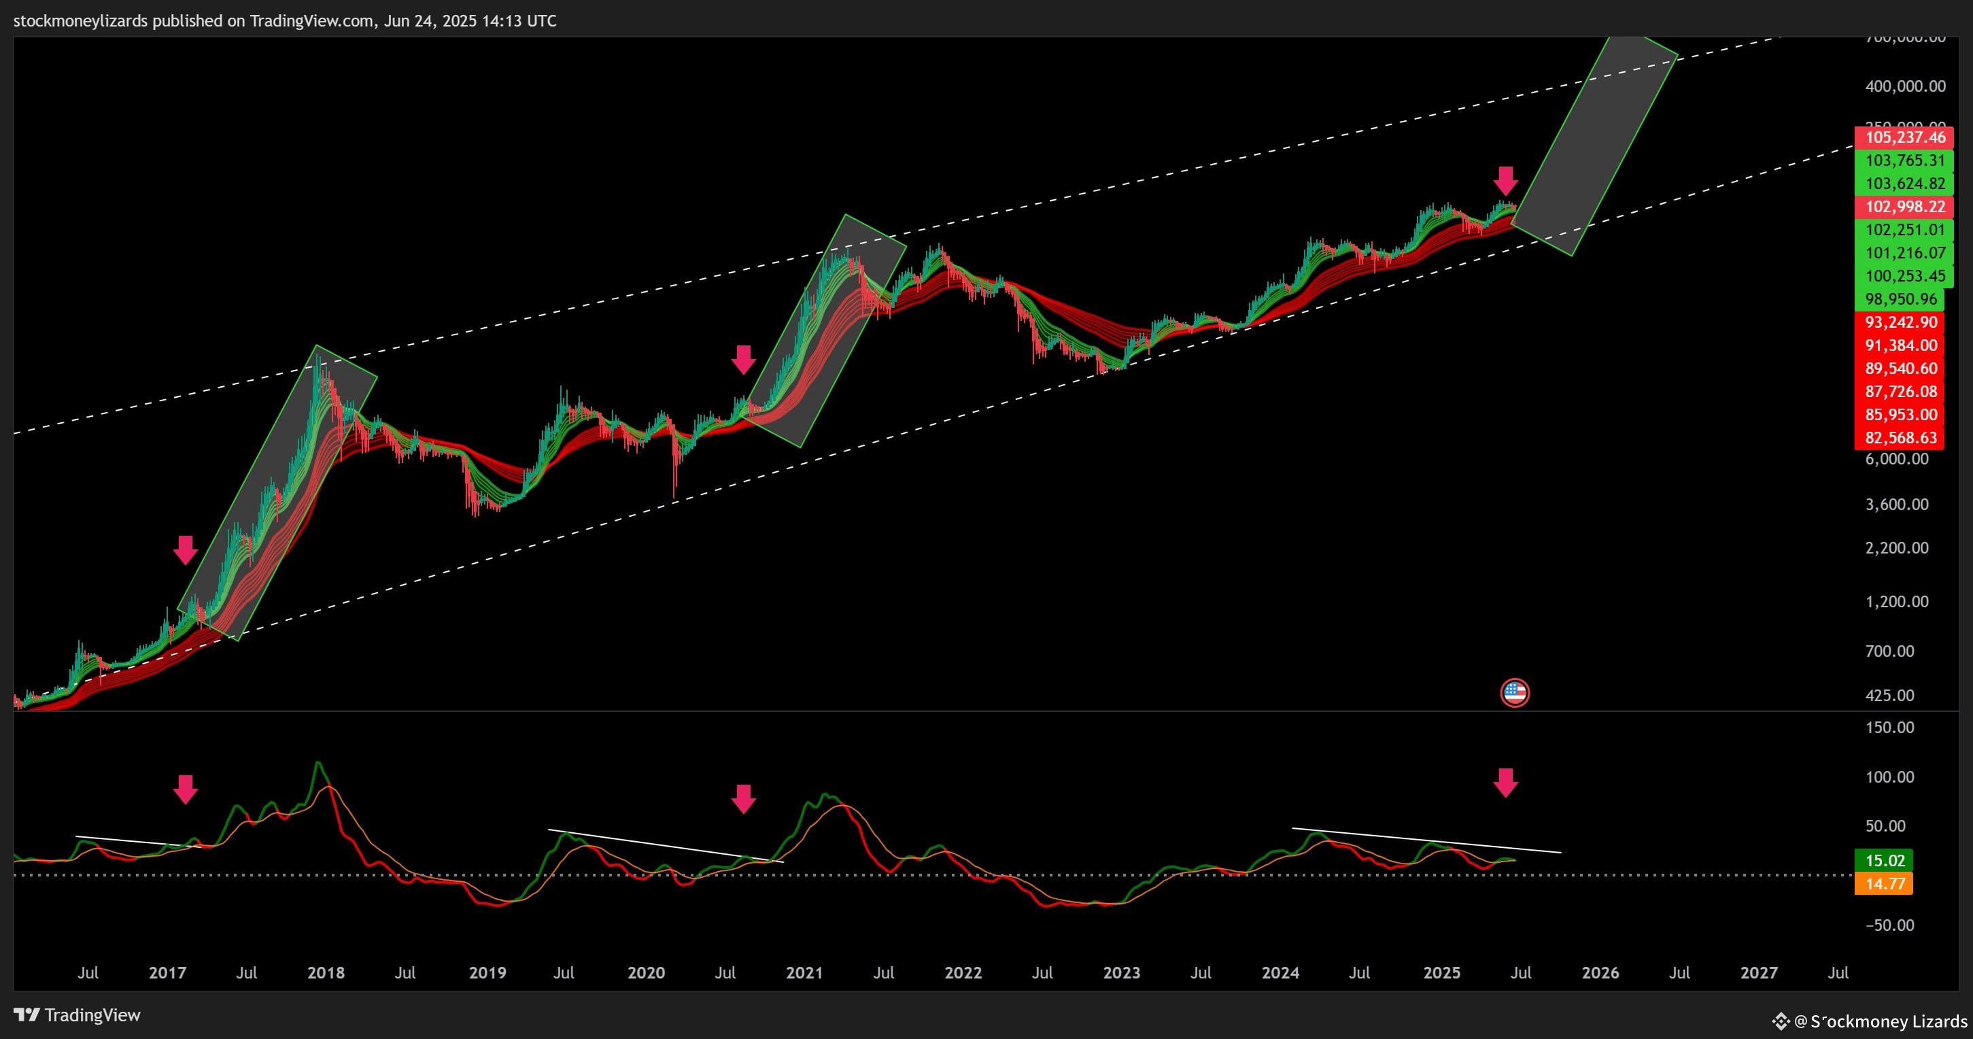Click the 100.00 oscillator axis value
The image size is (1973, 1039).
tap(1889, 777)
